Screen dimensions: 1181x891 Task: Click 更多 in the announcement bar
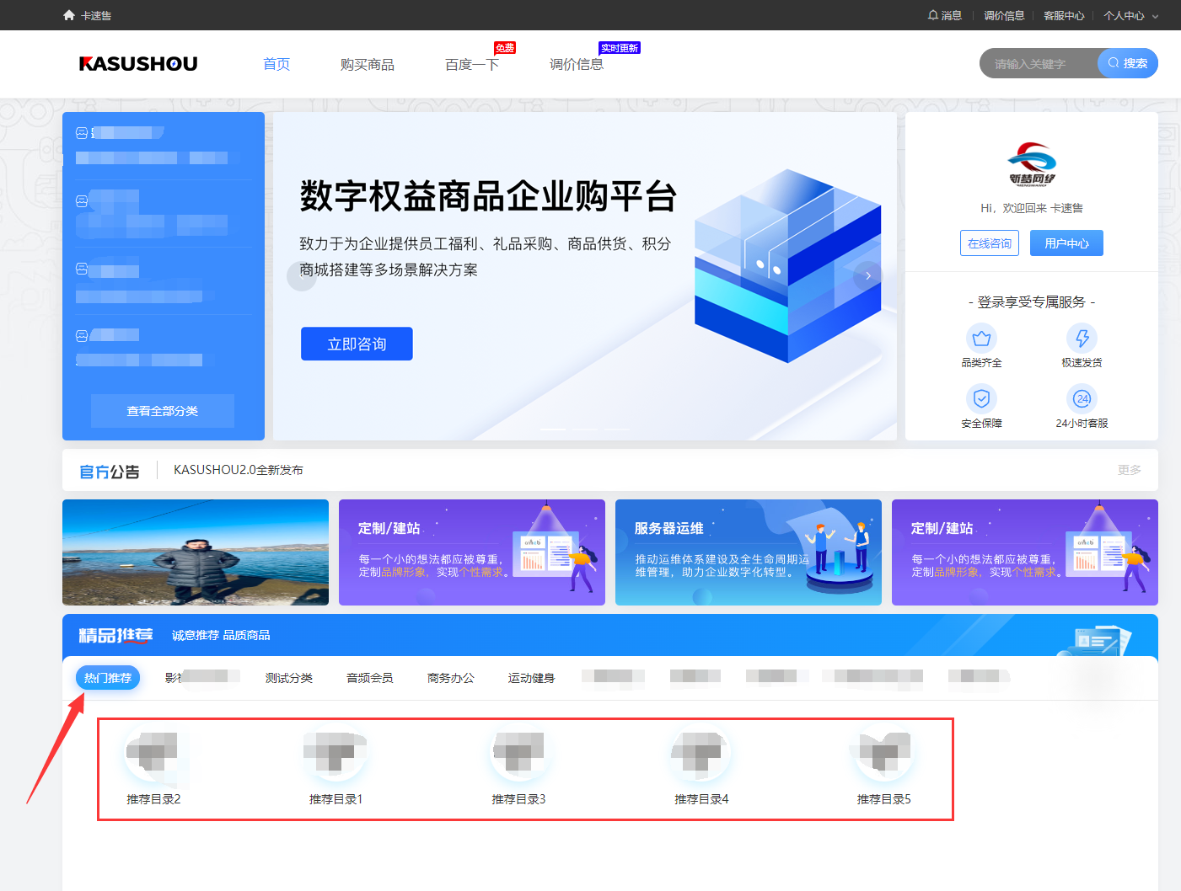[1130, 470]
